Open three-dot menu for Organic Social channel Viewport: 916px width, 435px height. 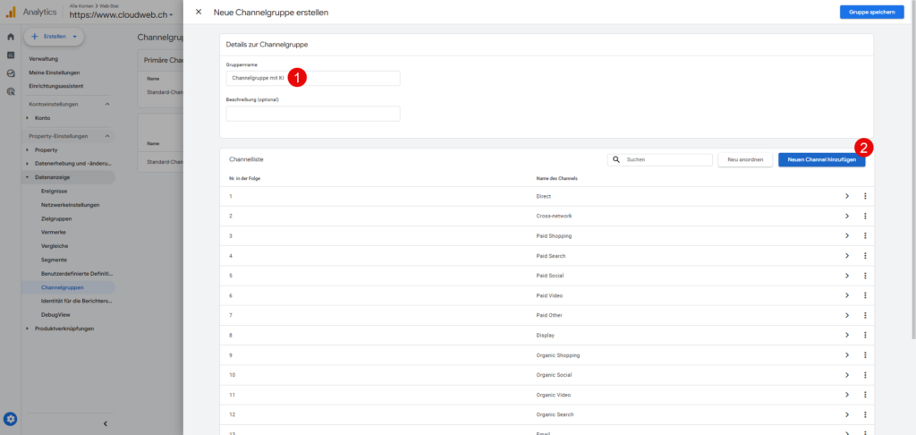coord(865,375)
